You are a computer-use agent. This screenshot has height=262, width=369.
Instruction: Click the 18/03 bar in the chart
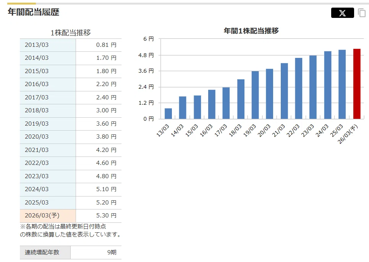pyautogui.click(x=241, y=99)
